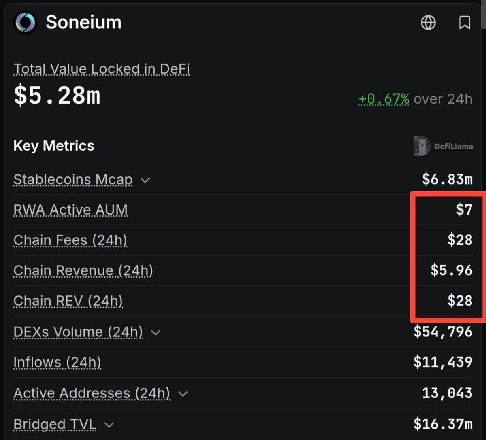Viewport: 486px width, 440px height.
Task: Select the $11,439 inflows value
Action: [x=443, y=362]
